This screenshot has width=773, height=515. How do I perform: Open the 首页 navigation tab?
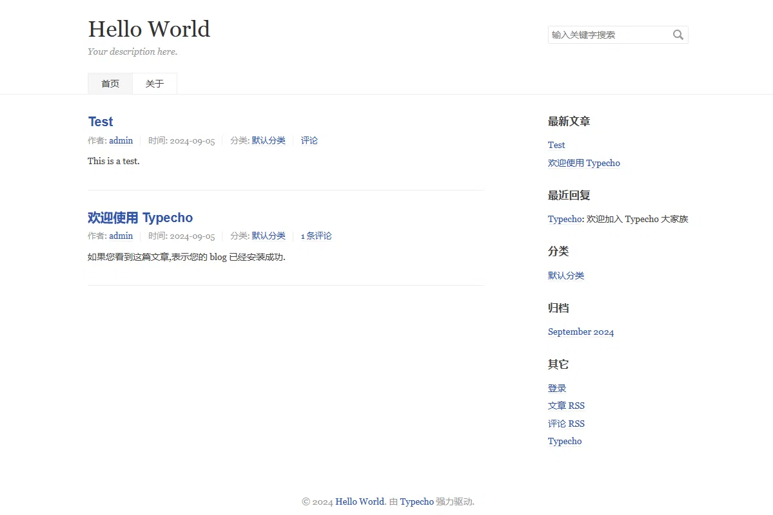(x=110, y=84)
